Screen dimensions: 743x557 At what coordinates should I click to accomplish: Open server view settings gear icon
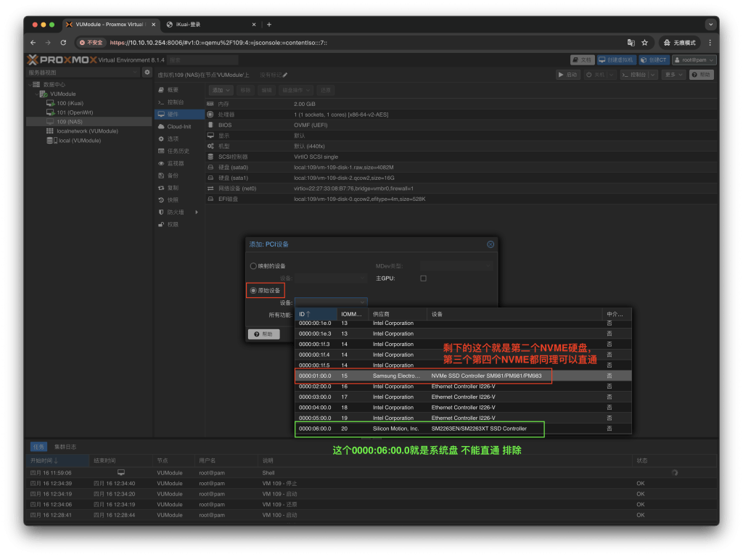tap(147, 73)
